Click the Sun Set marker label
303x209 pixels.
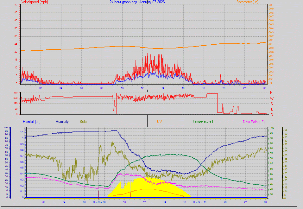[197, 202]
